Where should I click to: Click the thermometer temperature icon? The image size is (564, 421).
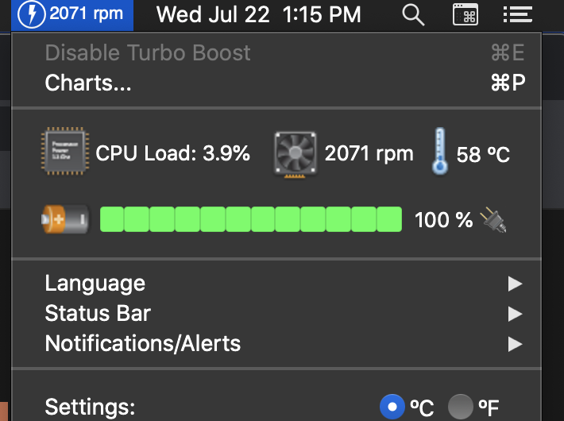point(440,152)
